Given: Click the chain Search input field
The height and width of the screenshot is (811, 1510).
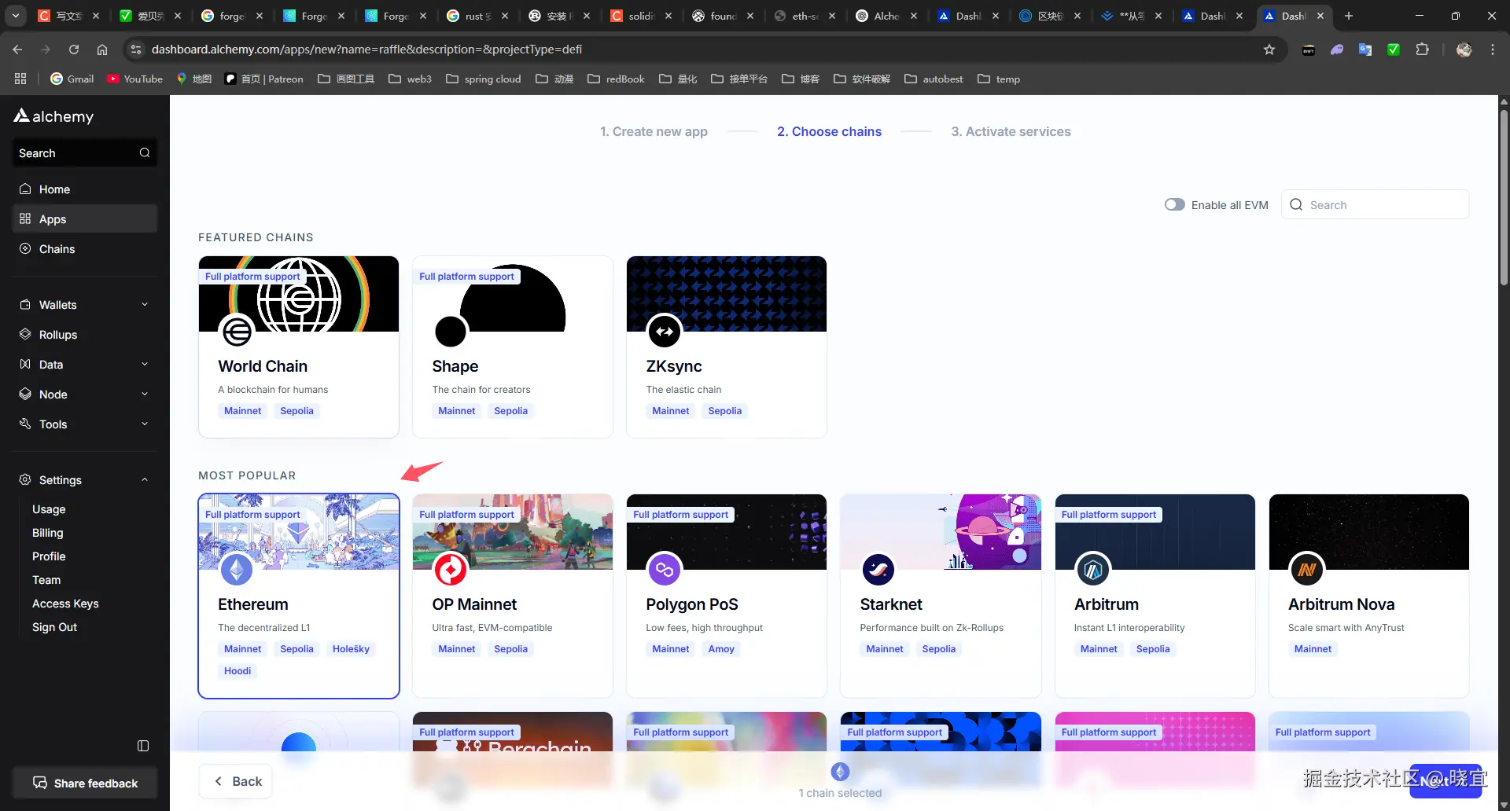Looking at the screenshot, I should point(1376,204).
